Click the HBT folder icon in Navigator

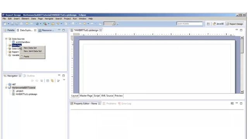(x=10, y=84)
